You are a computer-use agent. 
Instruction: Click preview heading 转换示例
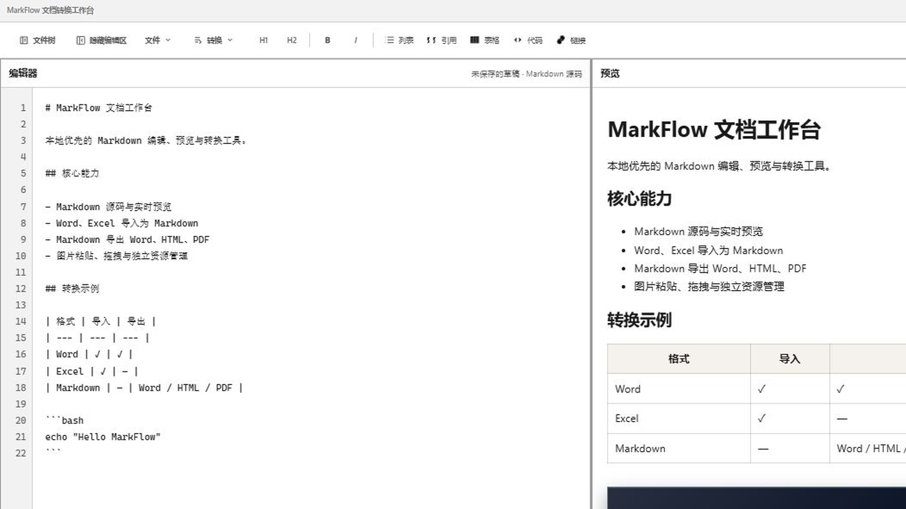coord(639,320)
